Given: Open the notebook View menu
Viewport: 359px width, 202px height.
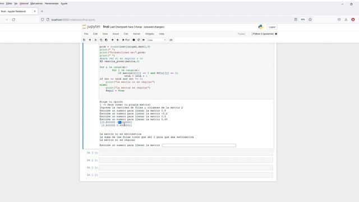Looking at the screenshot, I should (x=105, y=34).
